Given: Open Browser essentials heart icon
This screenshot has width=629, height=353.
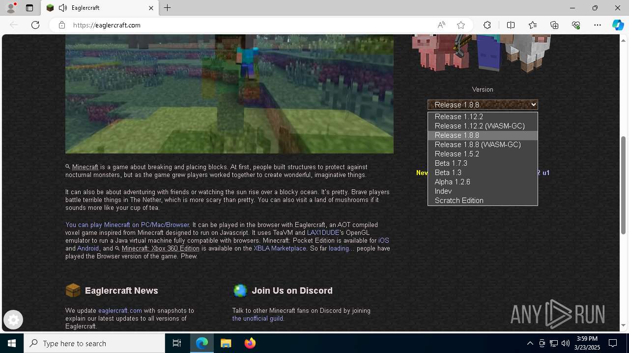Looking at the screenshot, I should 576,25.
